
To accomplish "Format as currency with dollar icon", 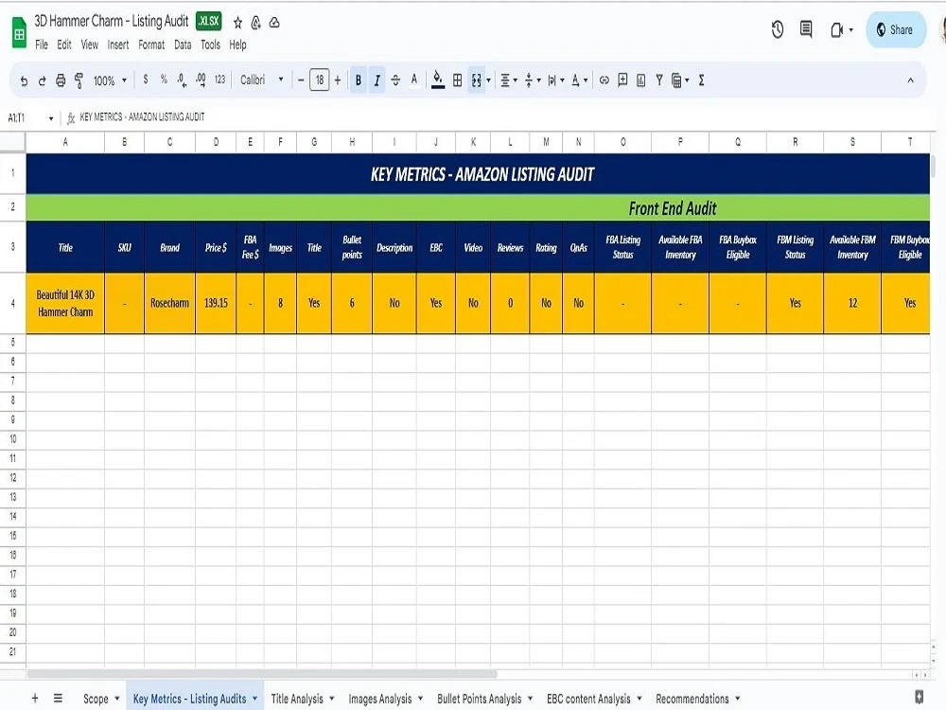I will 146,80.
